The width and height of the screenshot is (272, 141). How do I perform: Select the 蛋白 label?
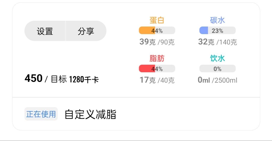[x=157, y=20]
